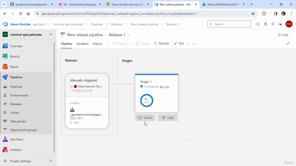Open the Overview sidebar item
The width and height of the screenshot is (296, 166).
(16, 46)
